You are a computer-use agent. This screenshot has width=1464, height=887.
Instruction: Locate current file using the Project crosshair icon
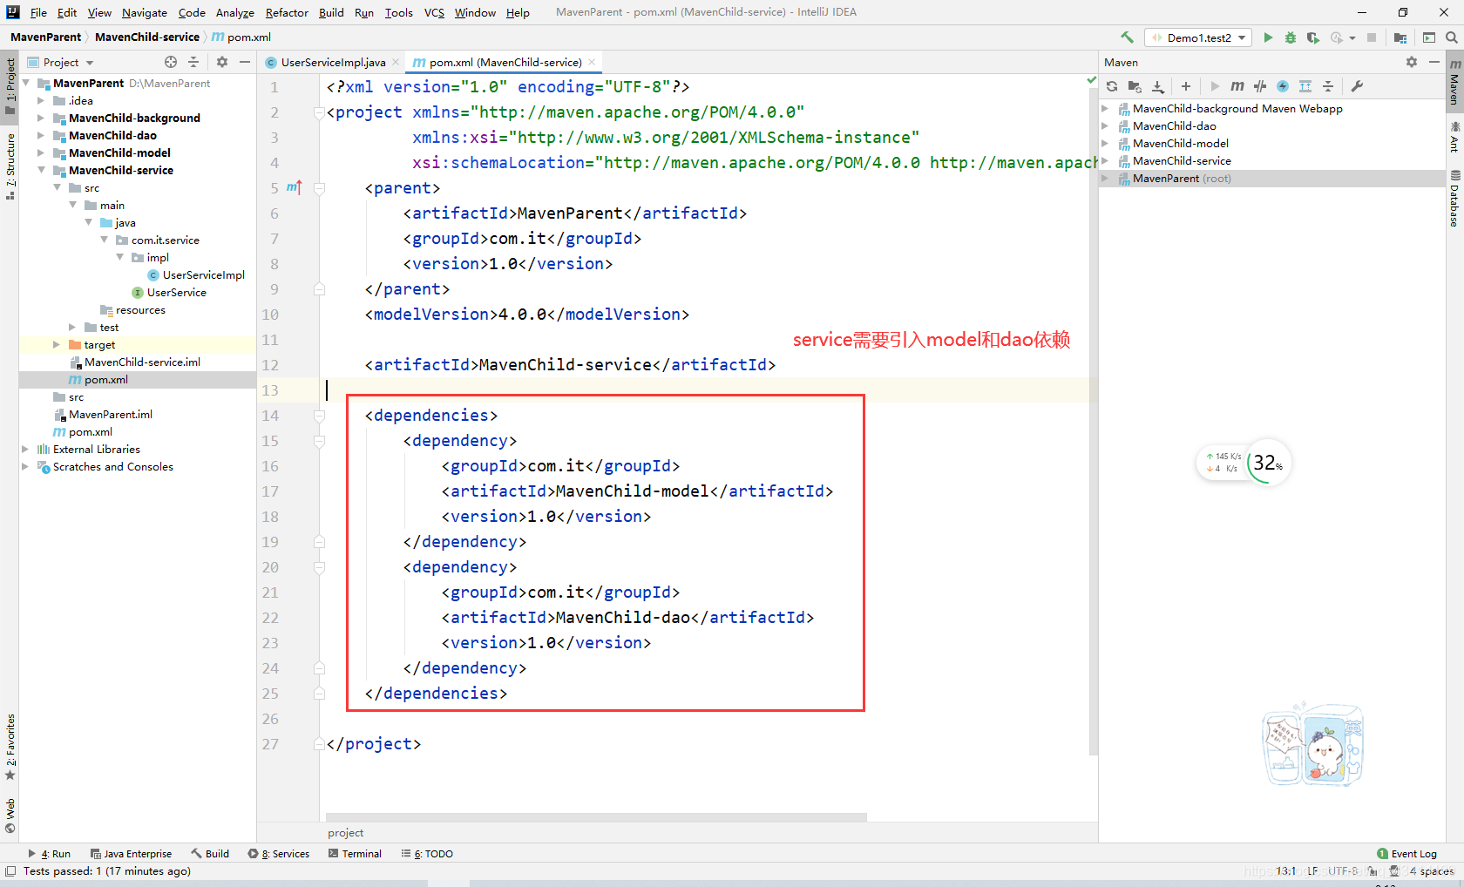[x=171, y=62]
